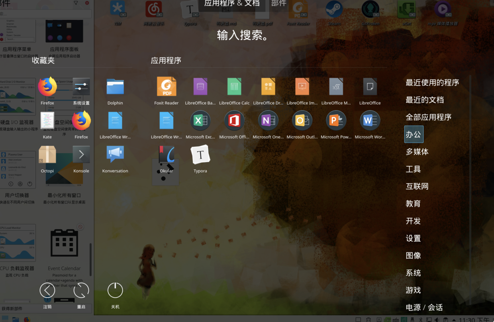
Task: Select 电源 / 会话 category
Action: (424, 307)
